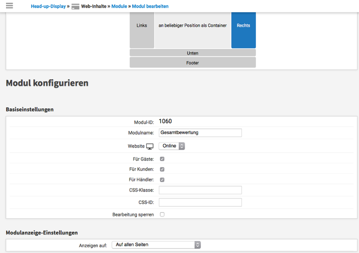Screen dimensions: 359x253
Task: Expand the Anzeigen auf dropdown
Action: (x=156, y=244)
